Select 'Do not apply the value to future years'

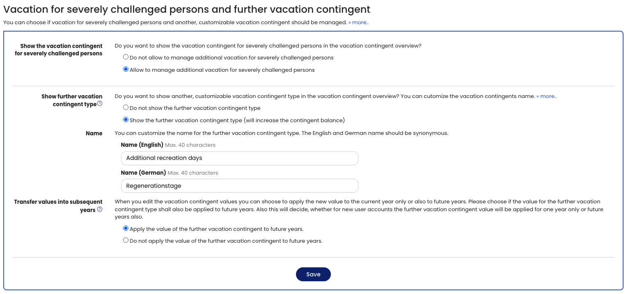click(126, 241)
